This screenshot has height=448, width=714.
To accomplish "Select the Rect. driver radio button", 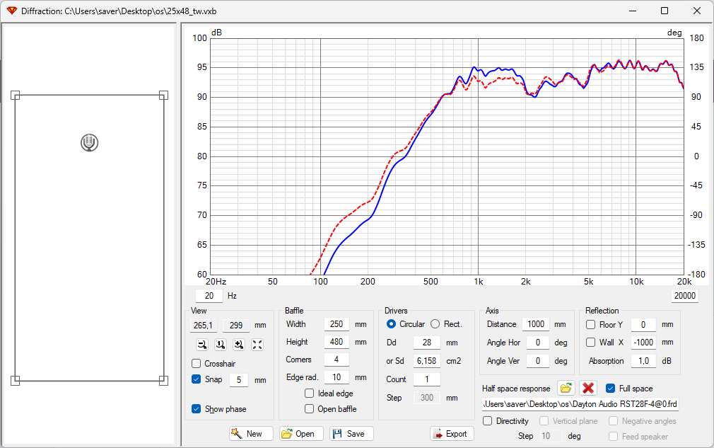I will (x=435, y=324).
